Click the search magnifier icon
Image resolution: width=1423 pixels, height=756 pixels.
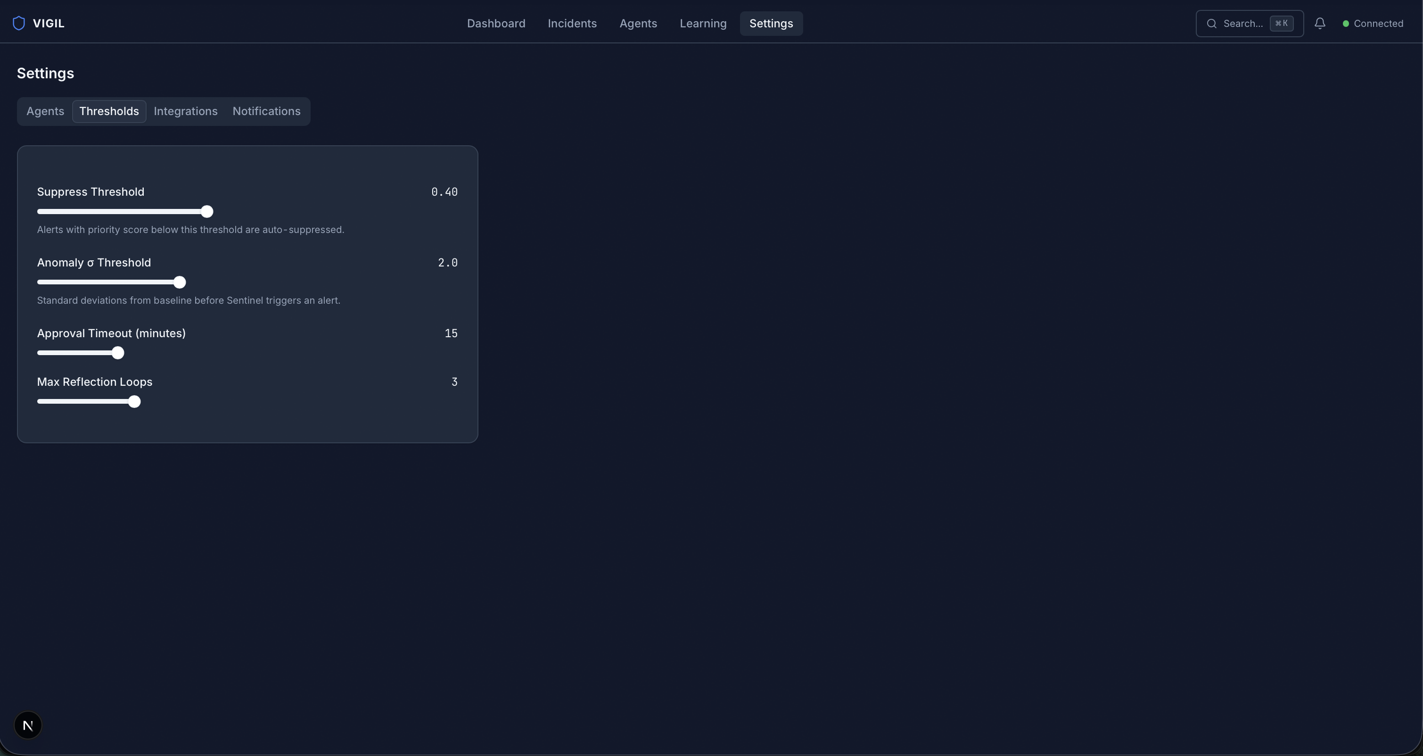click(1211, 23)
